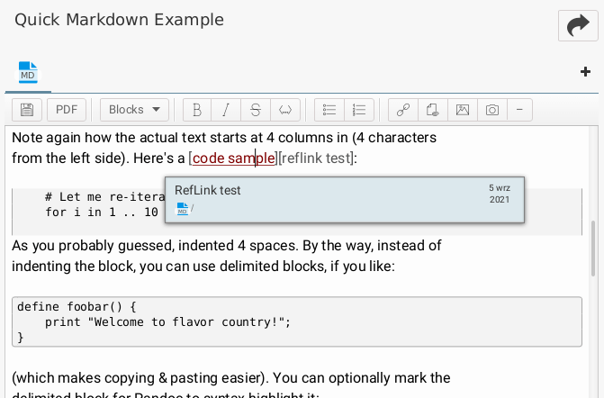Click the camera screenshot icon

click(491, 110)
